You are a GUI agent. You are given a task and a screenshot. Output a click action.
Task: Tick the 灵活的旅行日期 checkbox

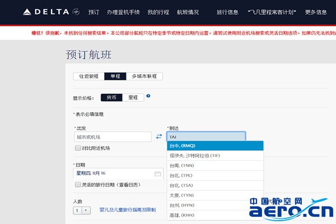78,185
